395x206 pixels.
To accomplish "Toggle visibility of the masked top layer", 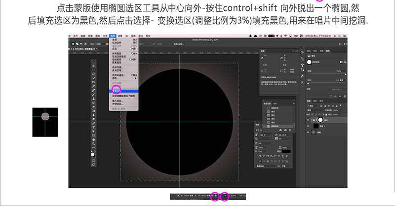I will pyautogui.click(x=308, y=120).
